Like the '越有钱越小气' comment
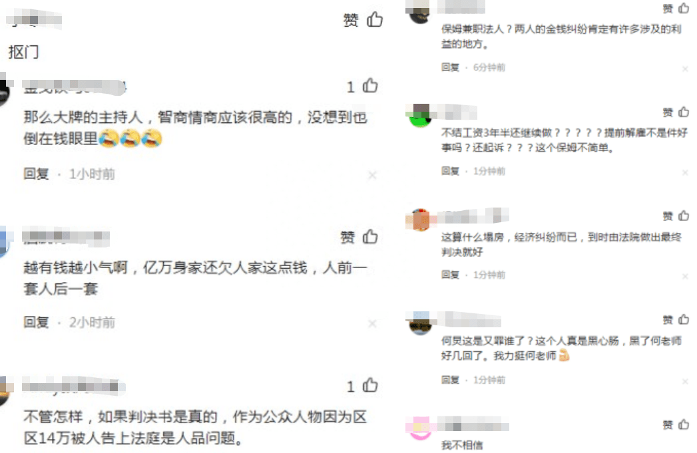This screenshot has height=453, width=697. pos(370,237)
